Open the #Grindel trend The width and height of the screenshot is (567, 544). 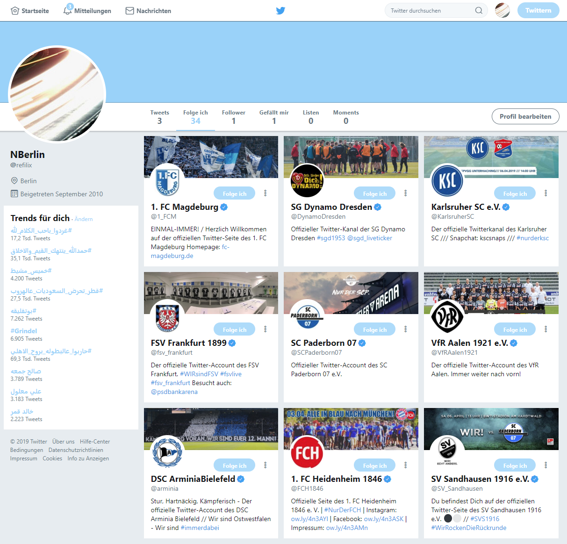24,331
